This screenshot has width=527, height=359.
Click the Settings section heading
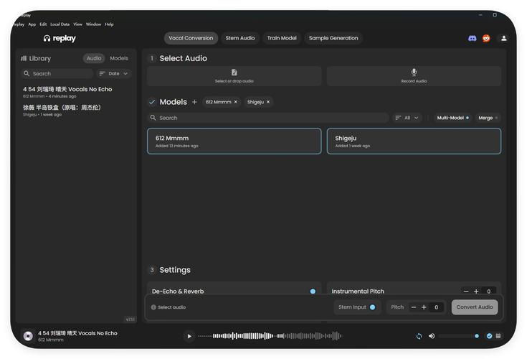pos(175,270)
